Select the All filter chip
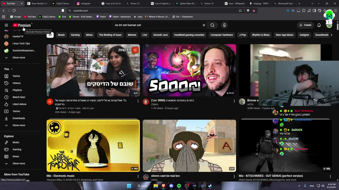 point(50,35)
